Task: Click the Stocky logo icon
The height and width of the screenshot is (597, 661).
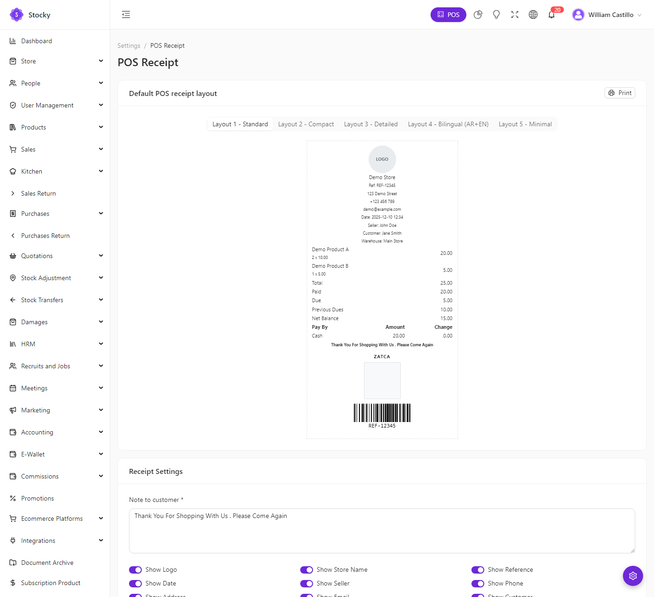Action: tap(17, 15)
